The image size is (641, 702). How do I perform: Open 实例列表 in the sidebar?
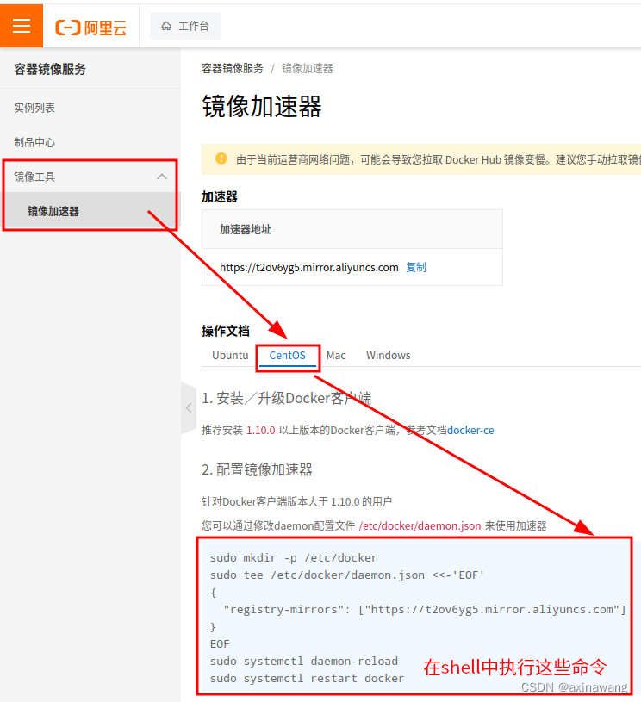[x=34, y=108]
